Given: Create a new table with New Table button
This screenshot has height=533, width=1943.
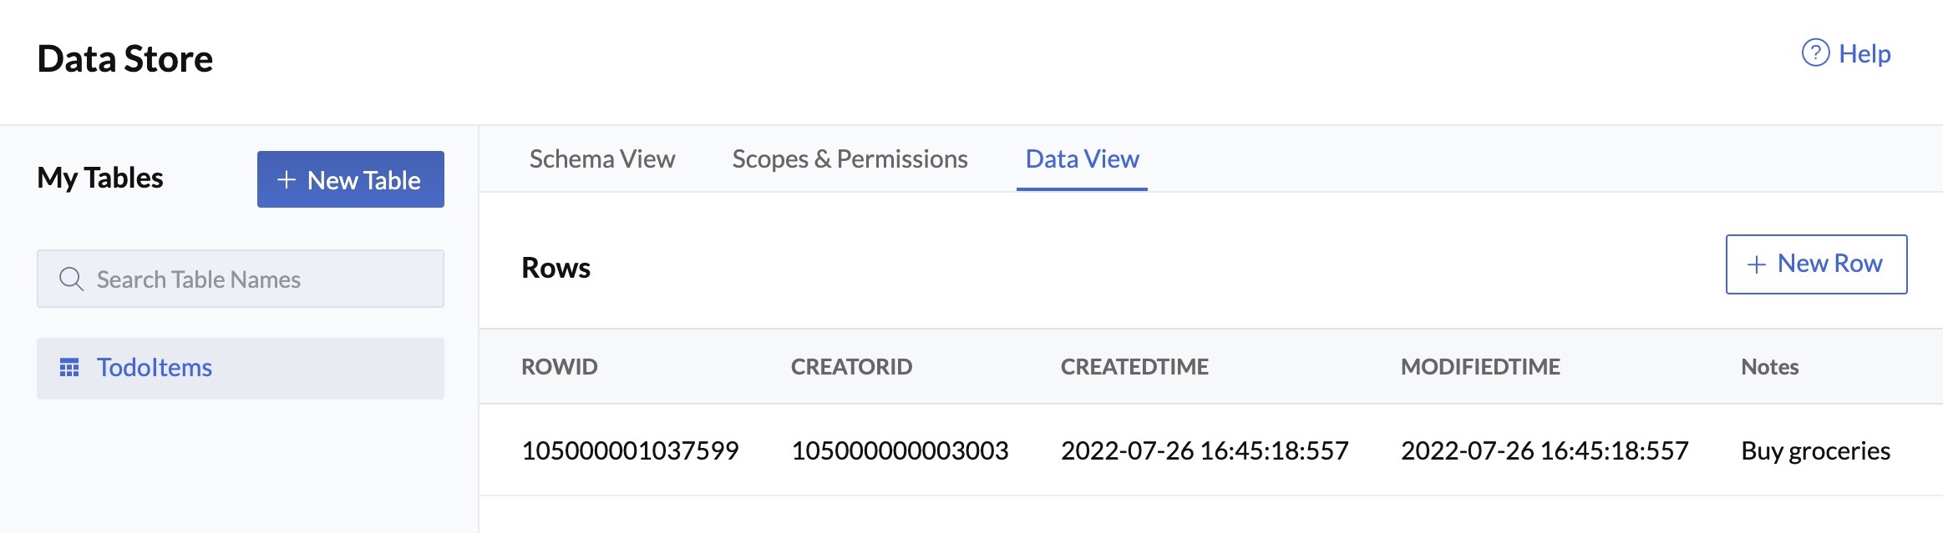Looking at the screenshot, I should [351, 180].
